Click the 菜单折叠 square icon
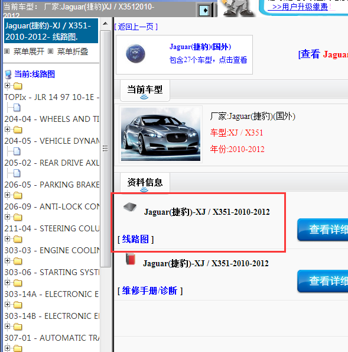Image resolution: width=348 pixels, height=352 pixels. click(x=51, y=51)
